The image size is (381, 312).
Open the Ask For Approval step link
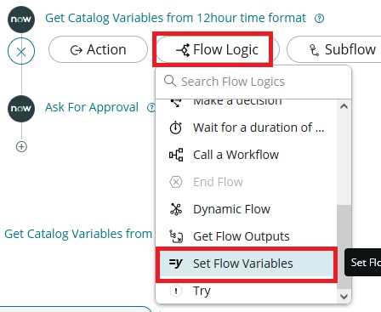point(92,108)
